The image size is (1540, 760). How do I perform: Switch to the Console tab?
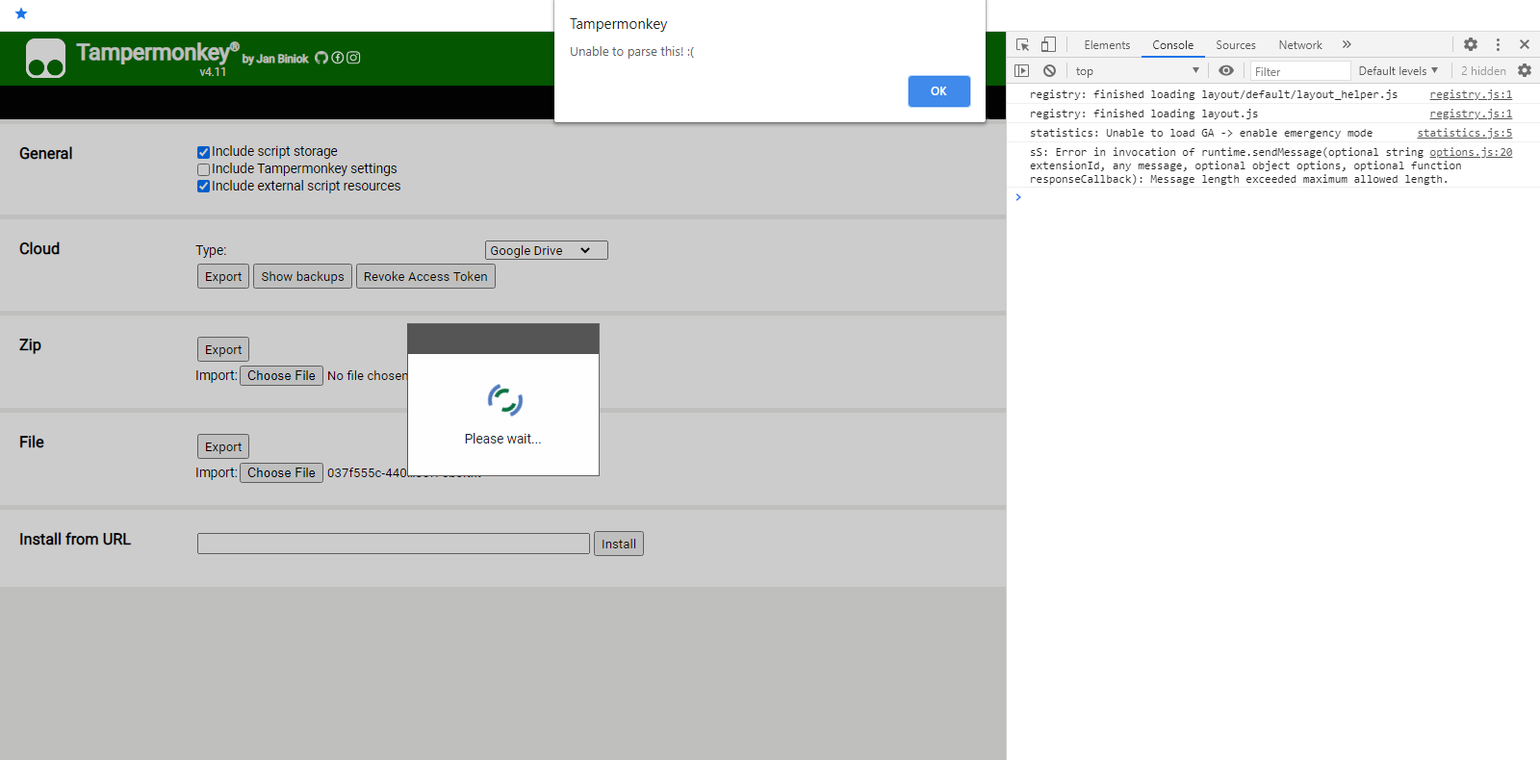[x=1172, y=45]
